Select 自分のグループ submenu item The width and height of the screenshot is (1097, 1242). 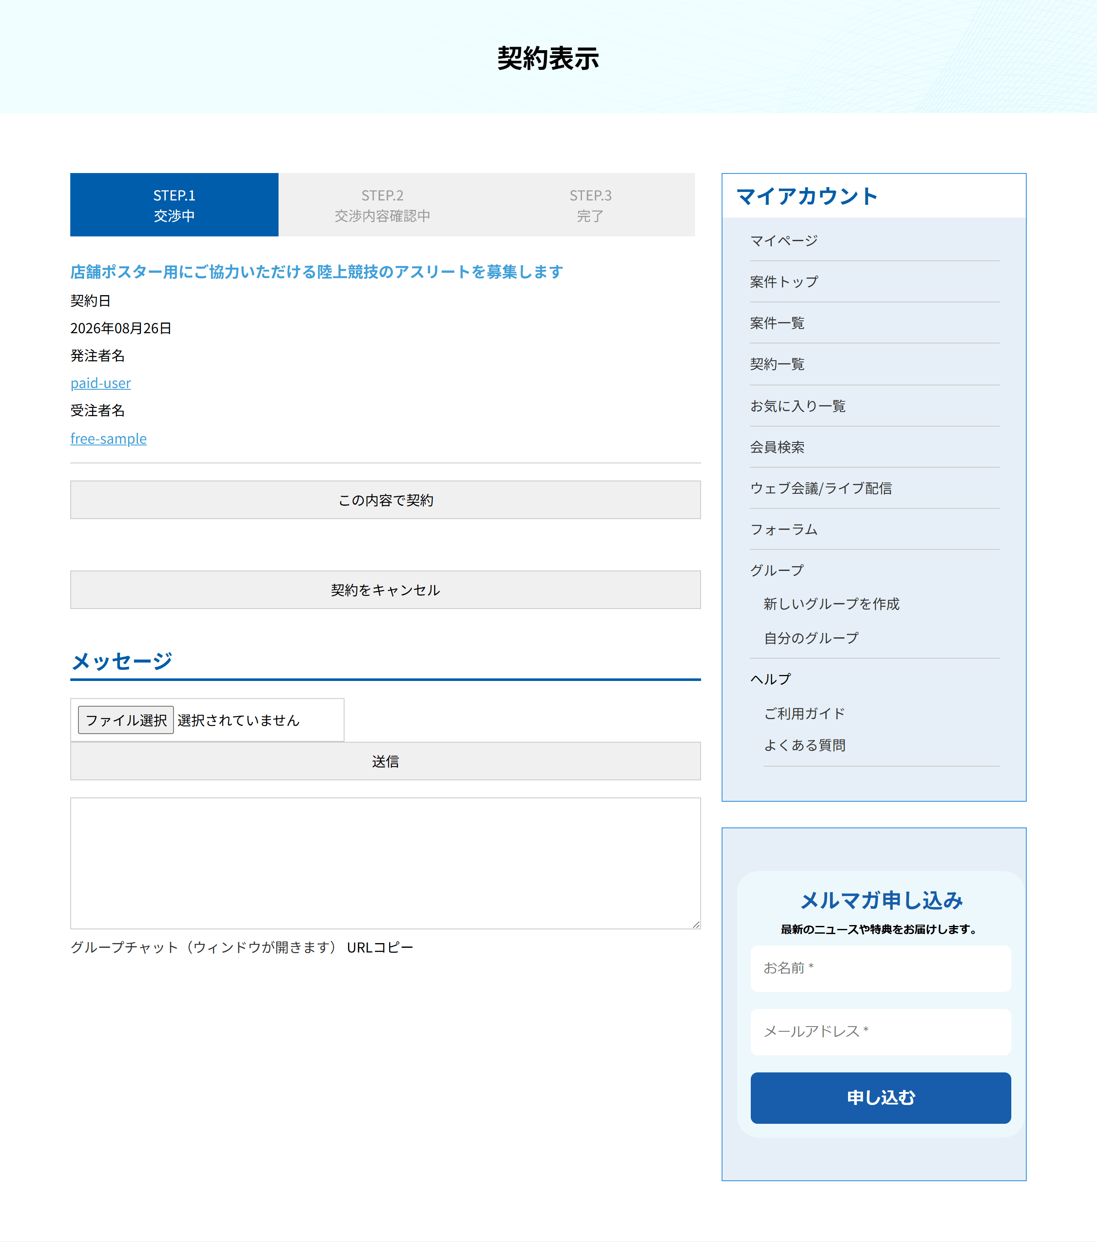pyautogui.click(x=811, y=638)
